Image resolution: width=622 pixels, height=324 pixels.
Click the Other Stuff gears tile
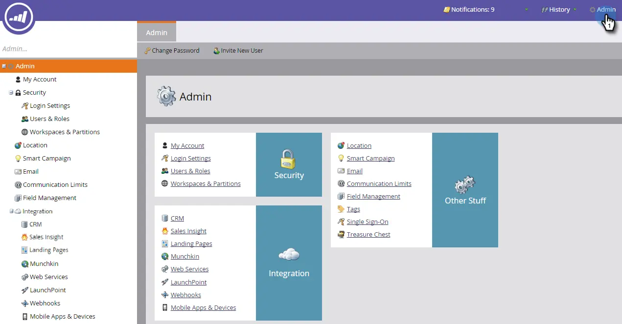(x=464, y=190)
